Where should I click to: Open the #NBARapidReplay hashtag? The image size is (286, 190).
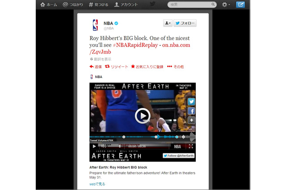pyautogui.click(x=135, y=45)
